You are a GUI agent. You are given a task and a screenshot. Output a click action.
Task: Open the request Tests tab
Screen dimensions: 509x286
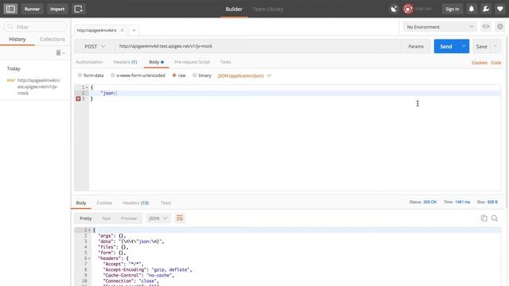click(225, 62)
